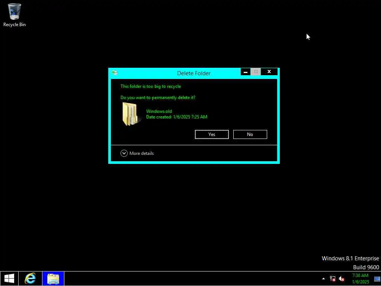The width and height of the screenshot is (381, 286).
Task: Close the Delete Folder dialog
Action: (269, 71)
